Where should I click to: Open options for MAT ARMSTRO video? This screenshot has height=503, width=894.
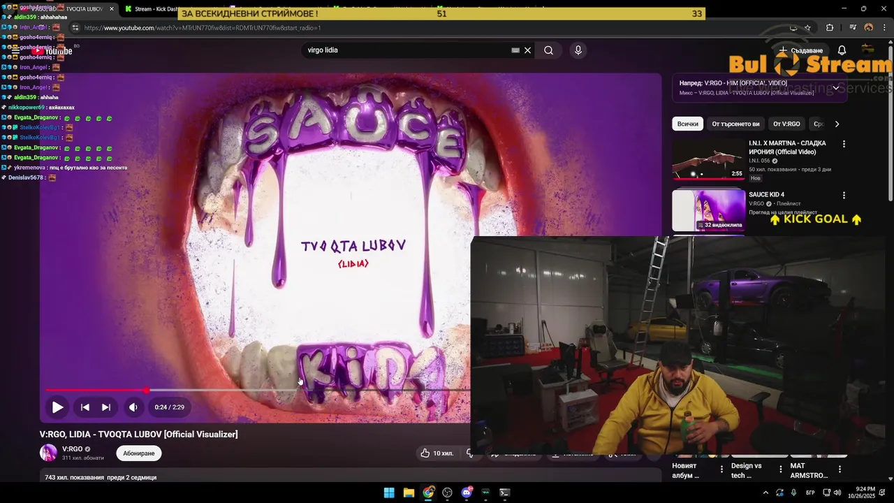[840, 469]
